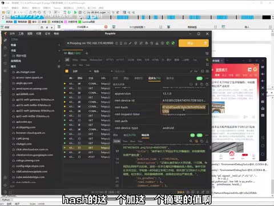Click the filter keyword input field
The width and height of the screenshot is (274, 206).
[x=151, y=71]
